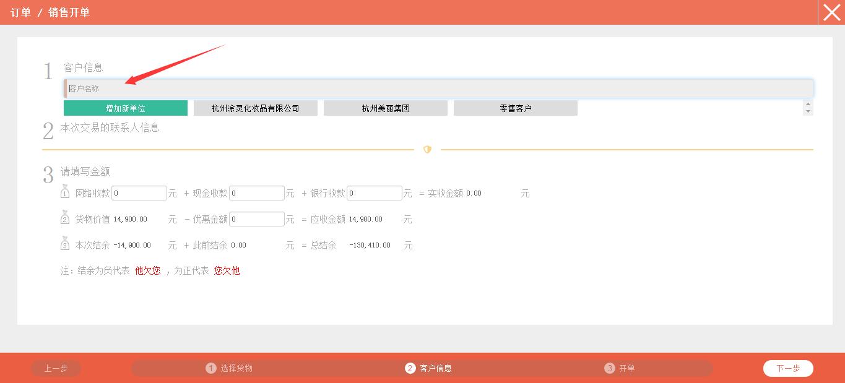Click the large step number 3 beside 请填写金额
The image size is (845, 383).
coord(48,175)
